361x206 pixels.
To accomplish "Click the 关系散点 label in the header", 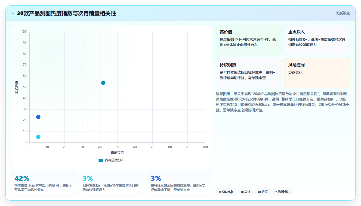I will coord(343,13).
